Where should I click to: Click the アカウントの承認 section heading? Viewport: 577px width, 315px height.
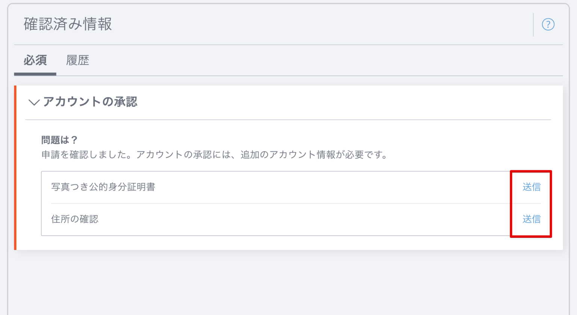coord(90,102)
